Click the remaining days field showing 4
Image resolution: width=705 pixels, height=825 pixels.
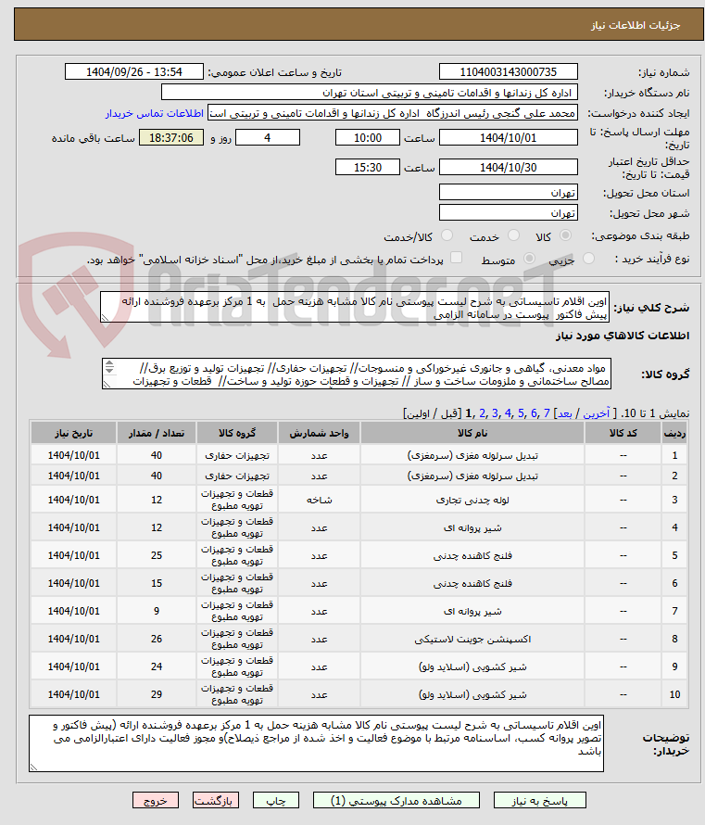(x=268, y=138)
